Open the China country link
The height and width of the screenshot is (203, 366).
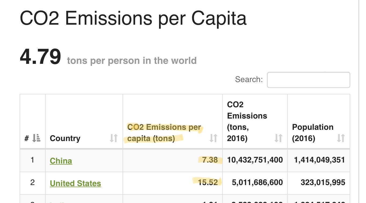pos(61,161)
